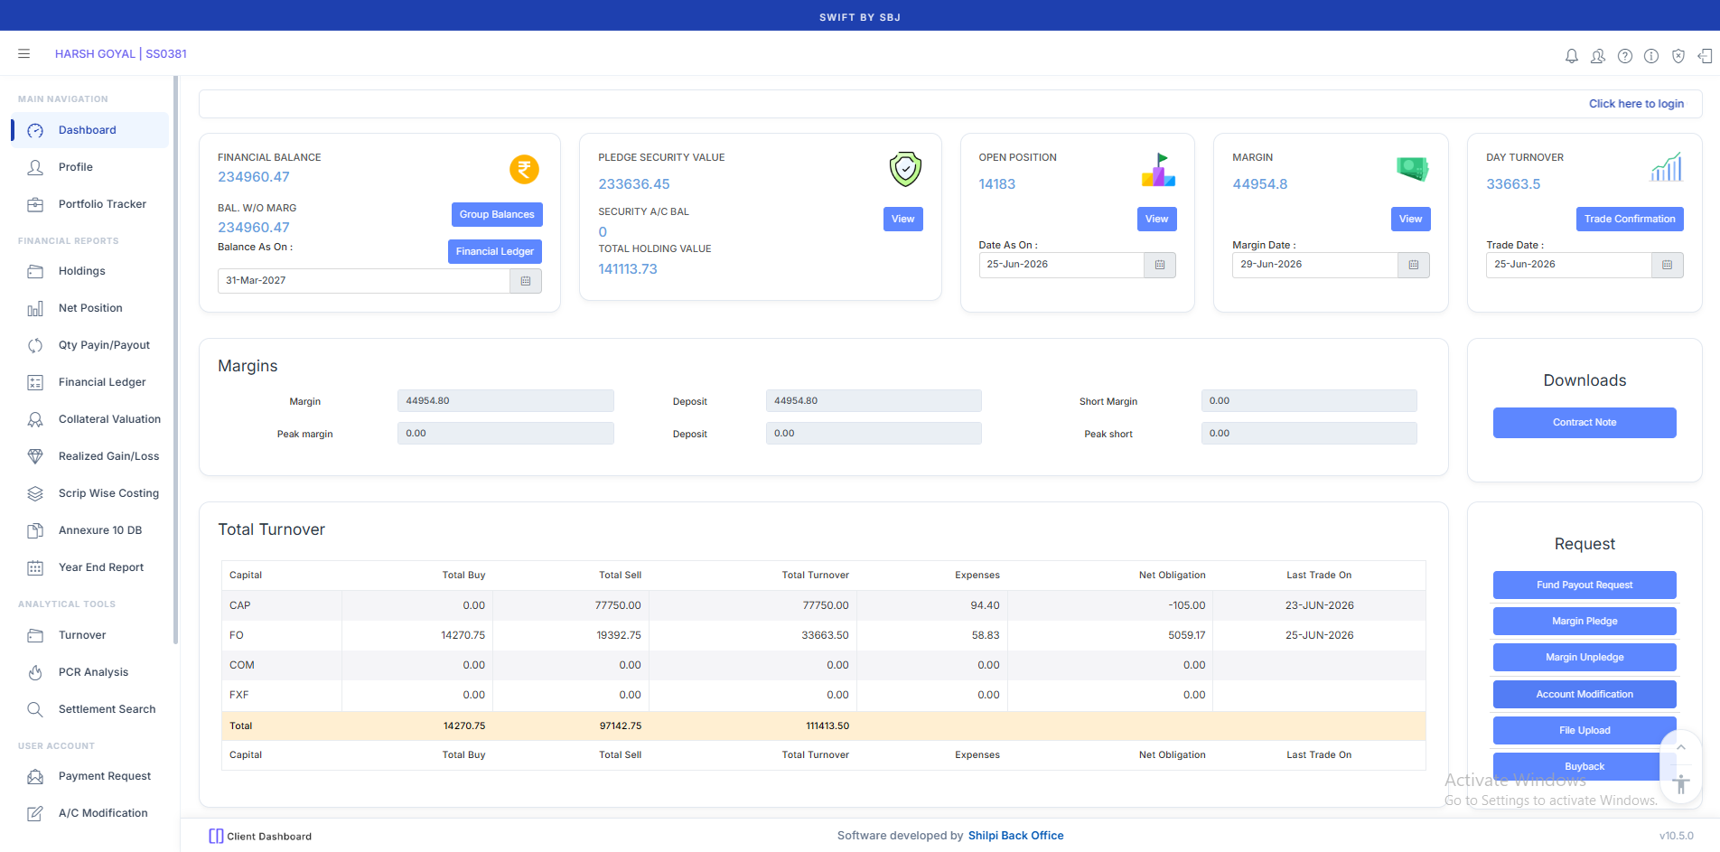1720x852 pixels.
Task: Click the sidebar vertical scrollbar
Action: pyautogui.click(x=175, y=361)
